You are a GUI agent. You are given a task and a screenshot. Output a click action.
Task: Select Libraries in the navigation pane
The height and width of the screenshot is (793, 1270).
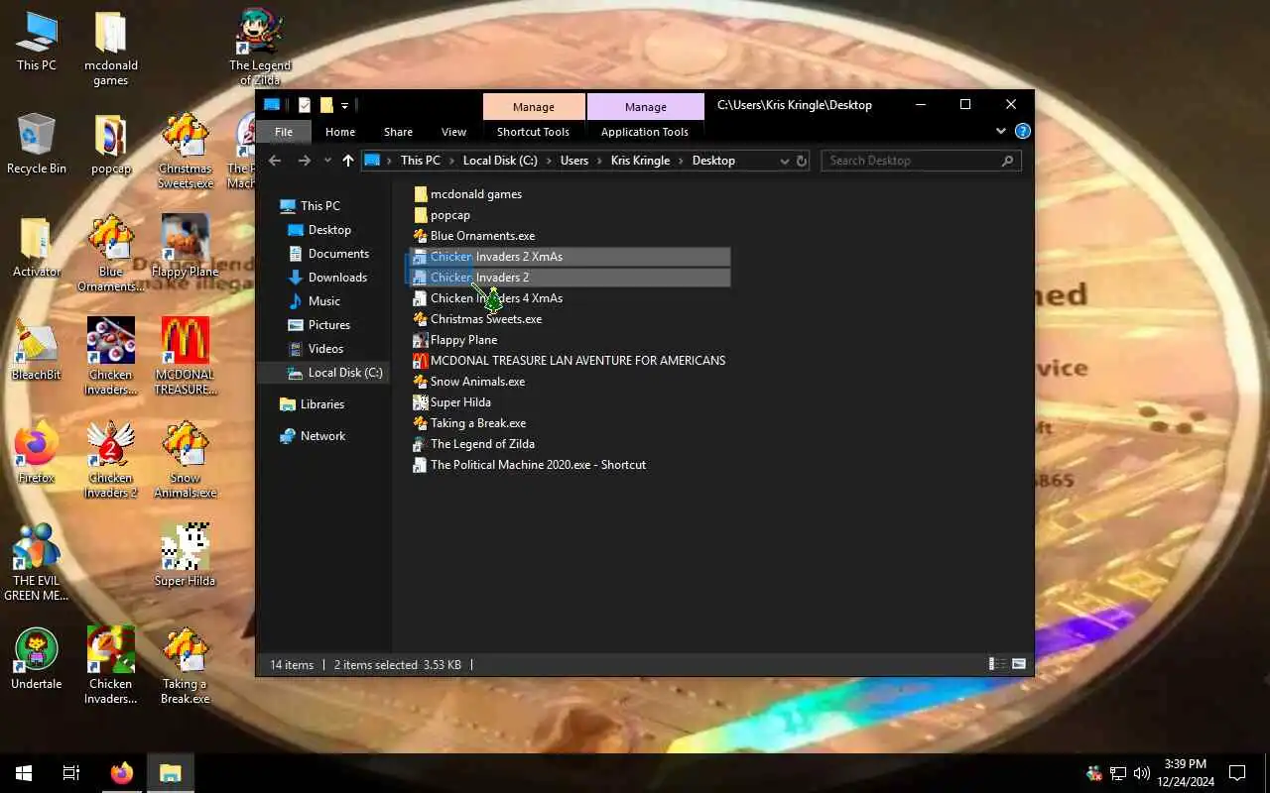321,404
